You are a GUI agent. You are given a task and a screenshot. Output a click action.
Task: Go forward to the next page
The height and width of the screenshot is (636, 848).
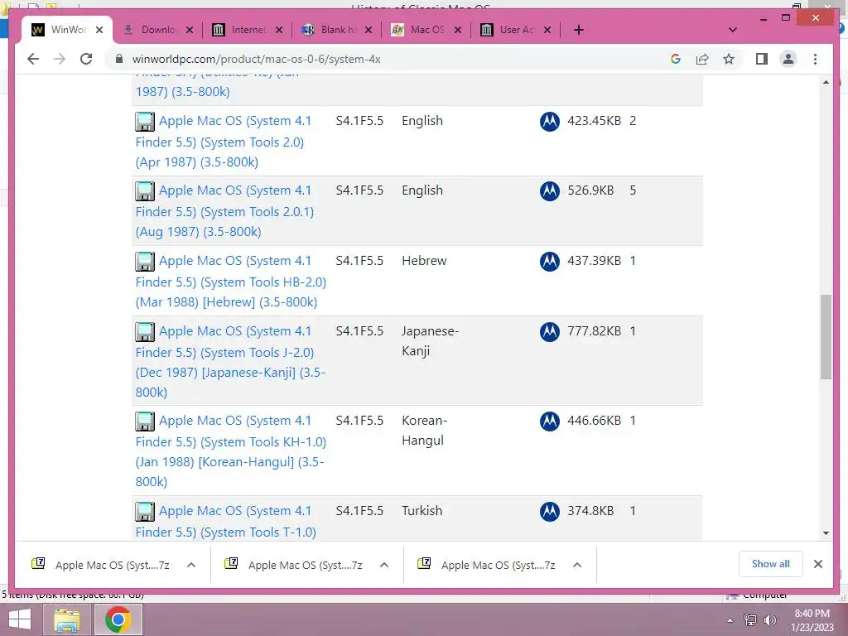60,59
